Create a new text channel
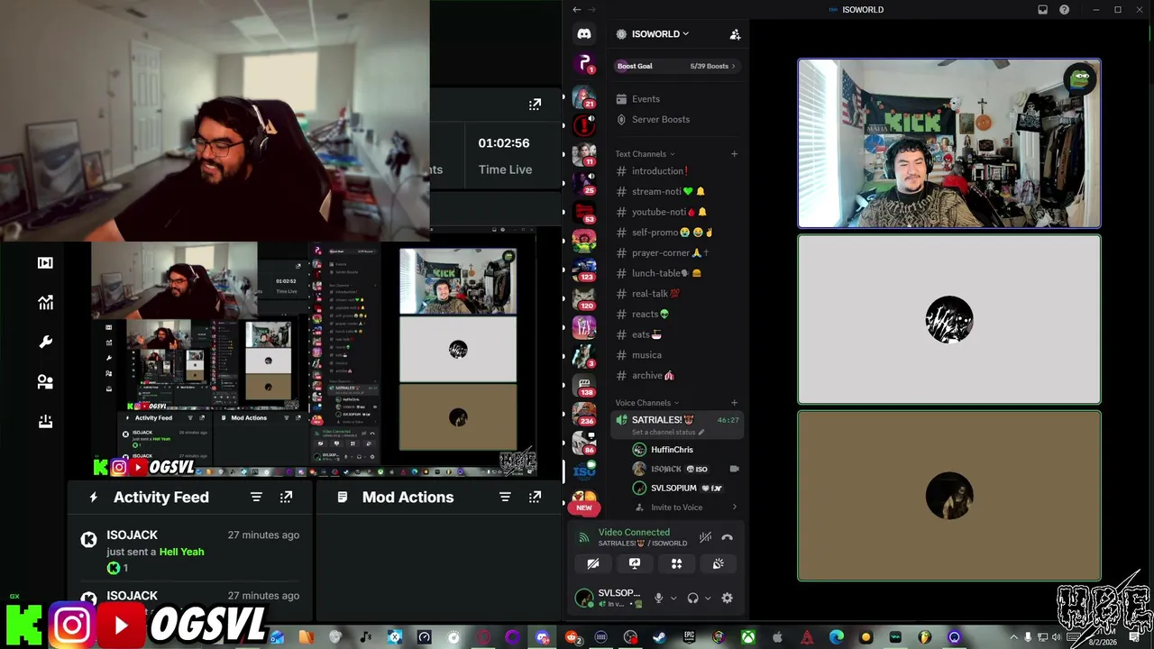Viewport: 1154px width, 649px height. click(734, 154)
